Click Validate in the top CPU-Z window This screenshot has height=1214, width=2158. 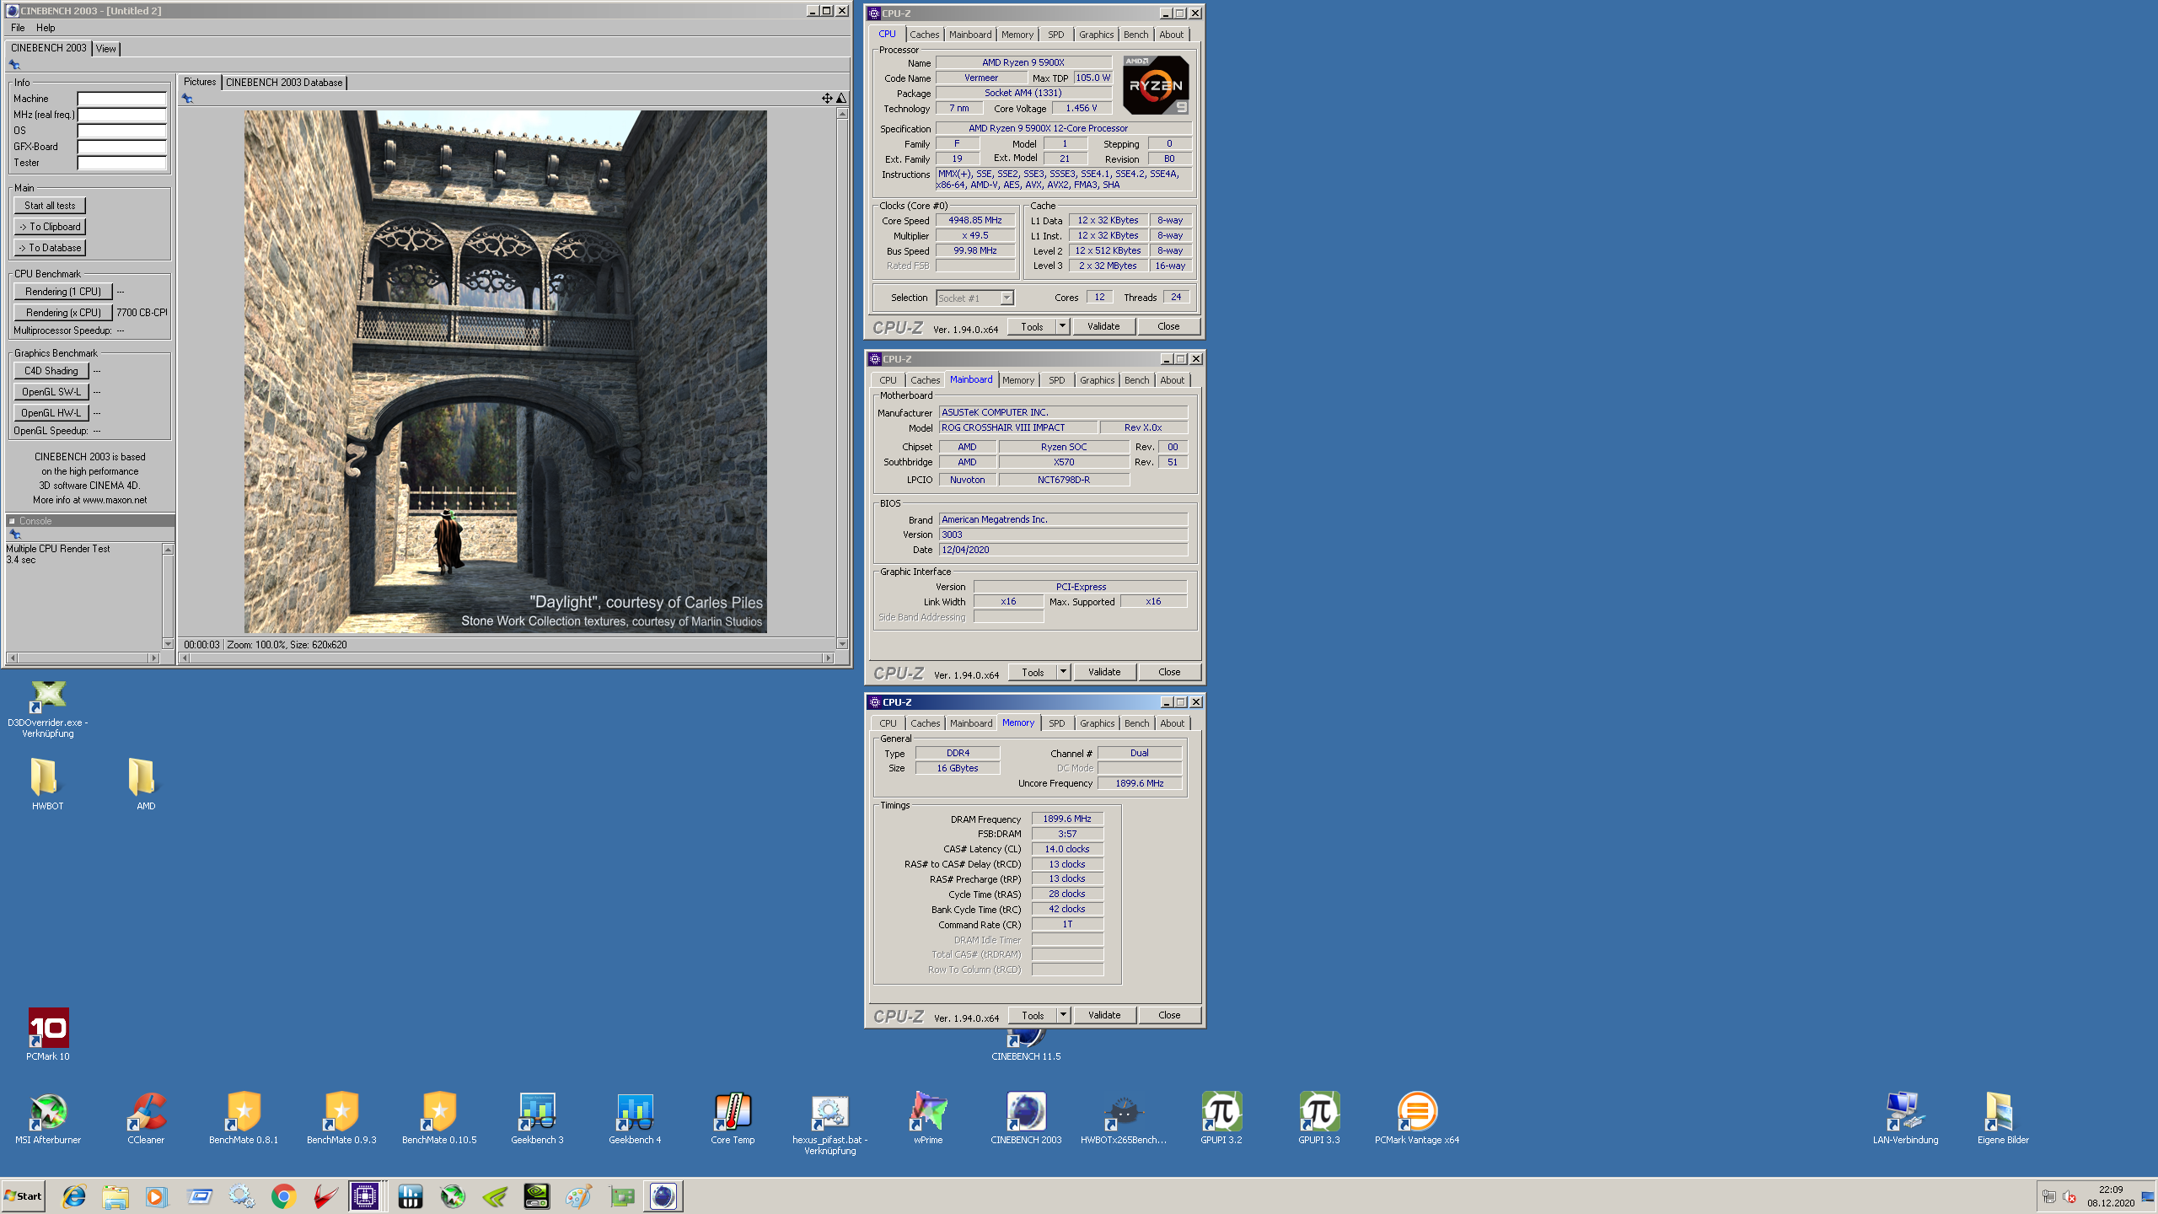pyautogui.click(x=1103, y=326)
